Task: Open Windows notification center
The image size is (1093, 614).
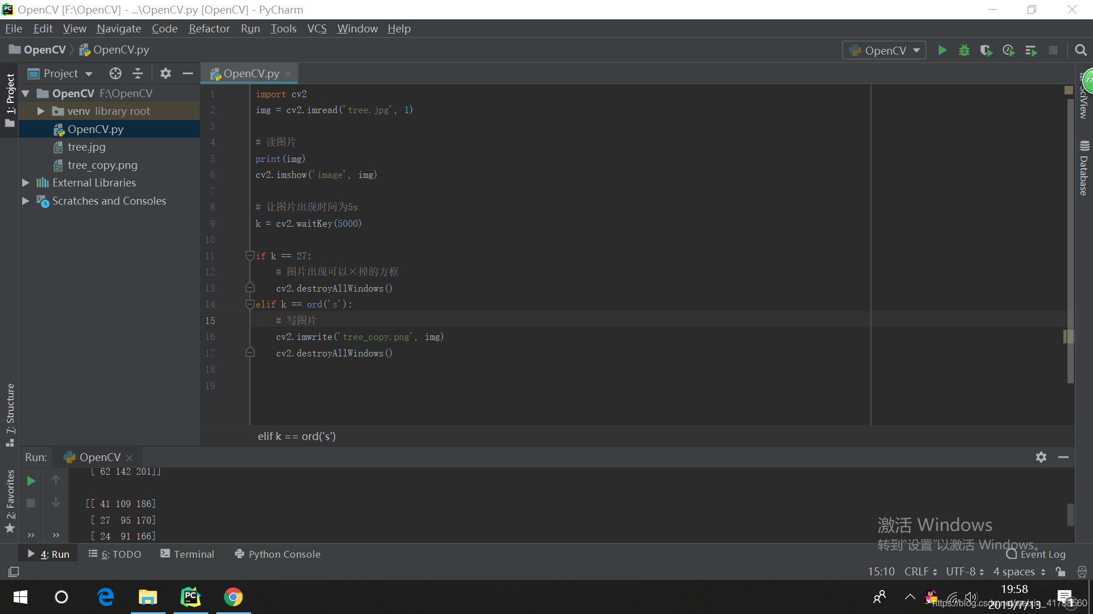Action: tap(1065, 597)
